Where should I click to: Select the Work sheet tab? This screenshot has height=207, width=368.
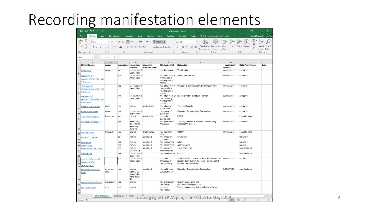(131, 196)
